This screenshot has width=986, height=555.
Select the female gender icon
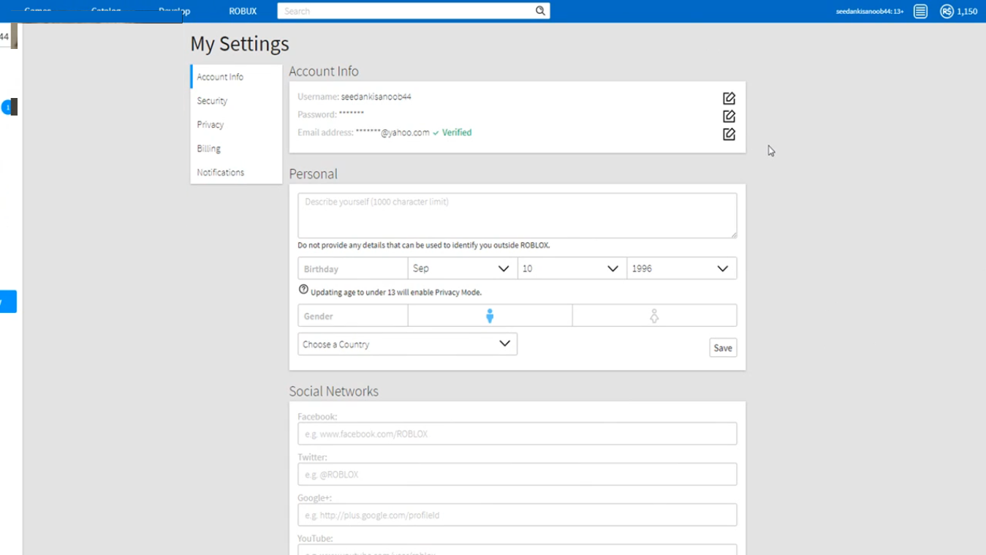[654, 316]
